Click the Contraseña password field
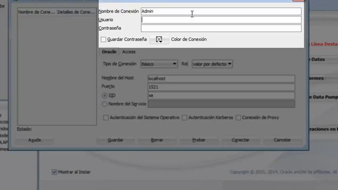This screenshot has height=190, width=338. pos(221,28)
